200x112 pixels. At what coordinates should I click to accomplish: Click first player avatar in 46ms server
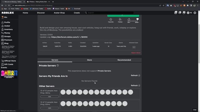point(63,92)
